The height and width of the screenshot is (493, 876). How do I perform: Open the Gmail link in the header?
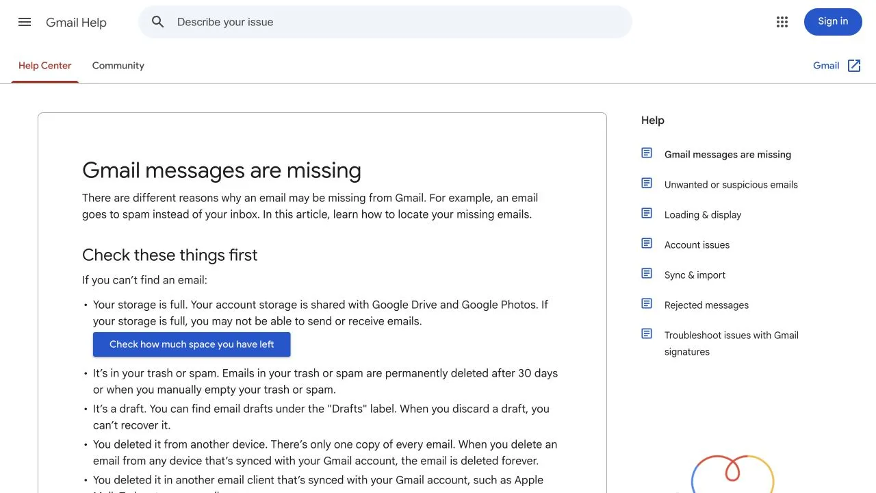826,66
